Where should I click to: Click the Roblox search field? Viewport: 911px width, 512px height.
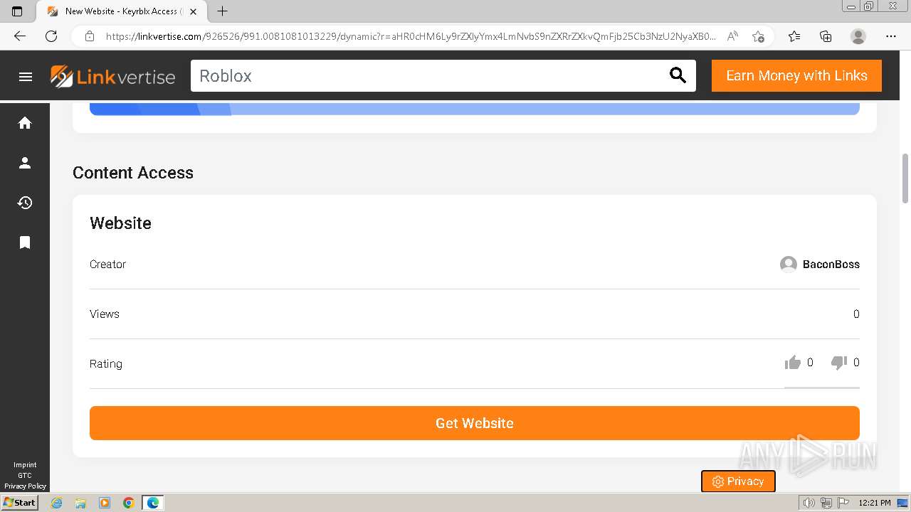tap(427, 75)
